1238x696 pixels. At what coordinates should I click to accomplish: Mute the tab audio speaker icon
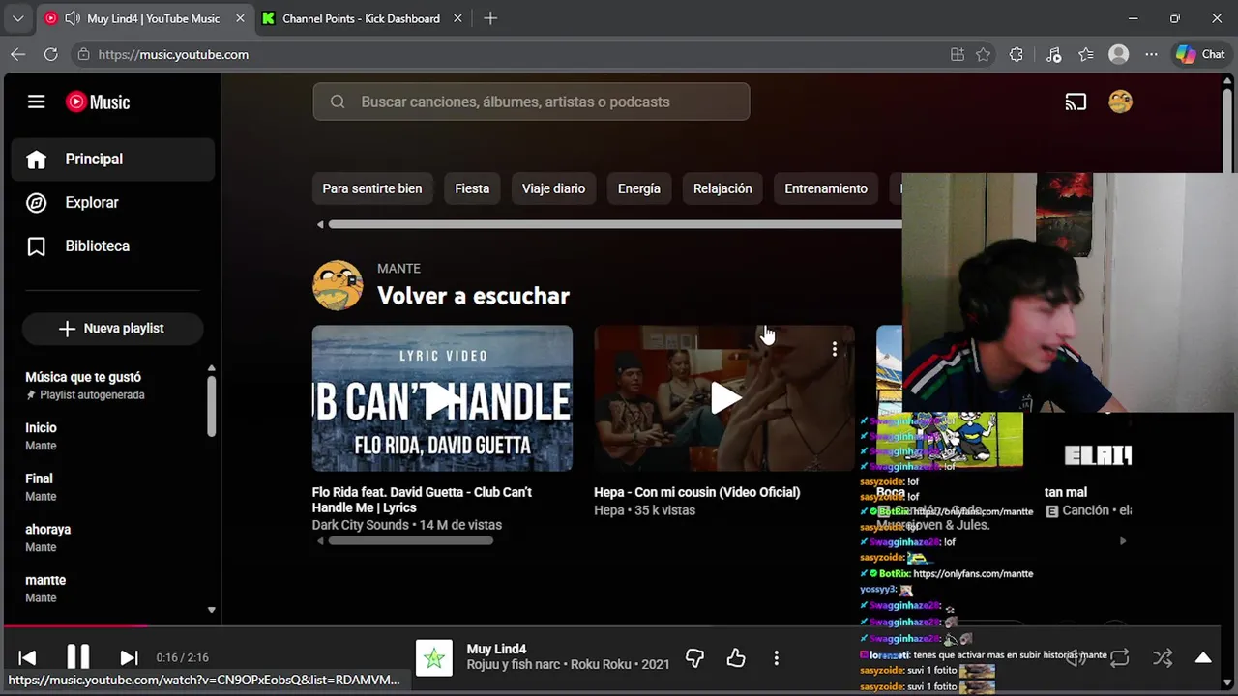point(72,18)
